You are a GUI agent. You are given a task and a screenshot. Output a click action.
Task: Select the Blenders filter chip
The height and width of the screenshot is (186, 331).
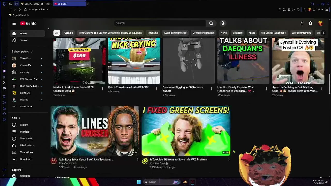pyautogui.click(x=238, y=33)
